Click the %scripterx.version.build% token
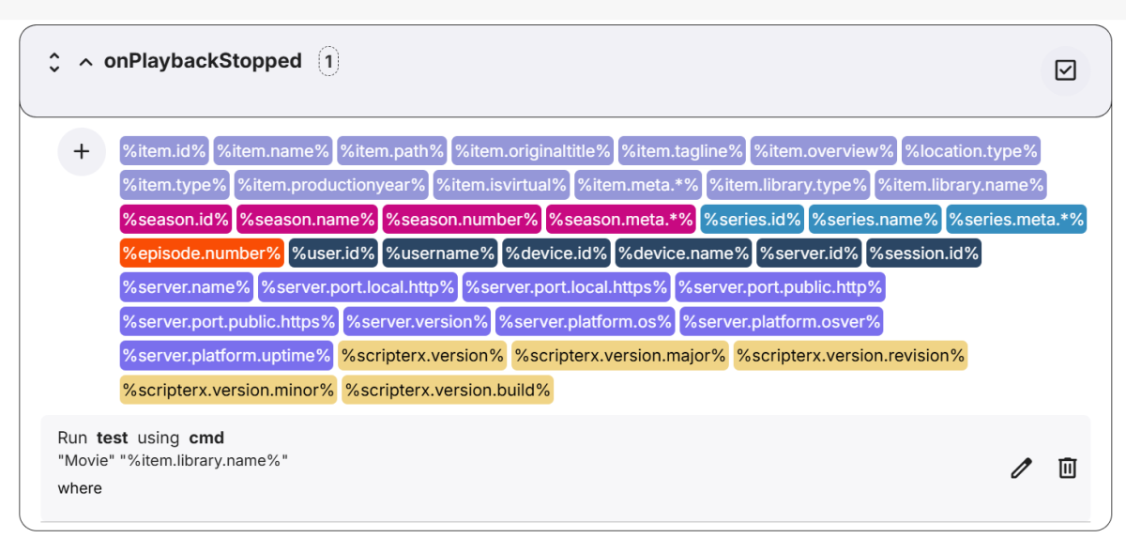The height and width of the screenshot is (538, 1126). [x=448, y=389]
